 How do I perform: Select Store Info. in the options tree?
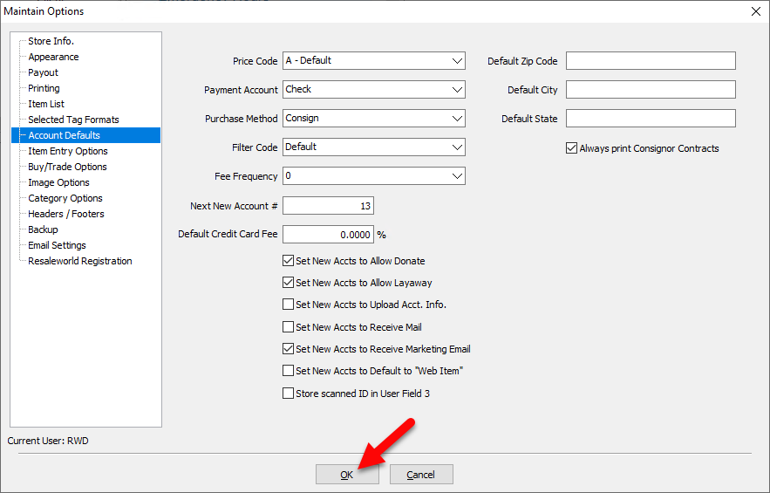pos(51,41)
